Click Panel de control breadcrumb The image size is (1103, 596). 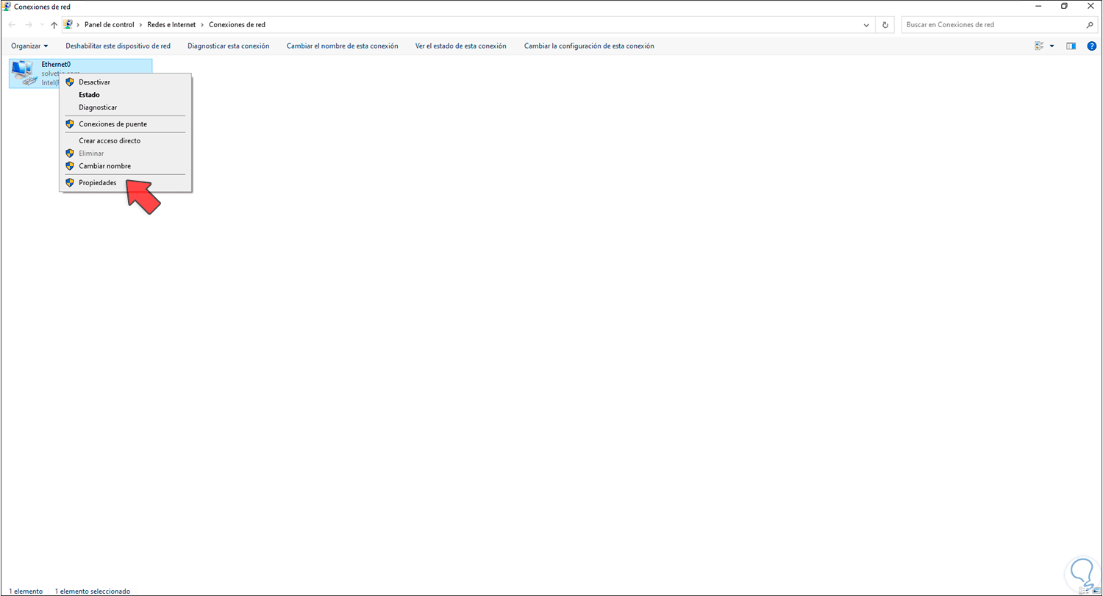[110, 25]
